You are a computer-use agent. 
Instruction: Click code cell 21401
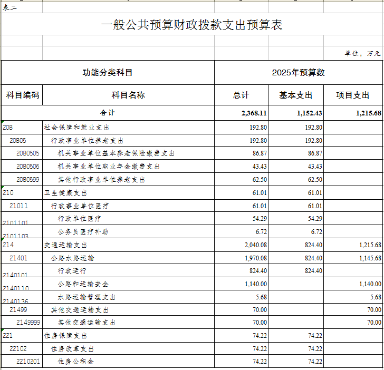(22, 258)
